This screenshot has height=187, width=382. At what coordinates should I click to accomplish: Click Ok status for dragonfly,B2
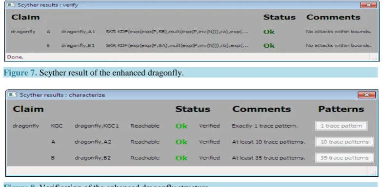181,158
